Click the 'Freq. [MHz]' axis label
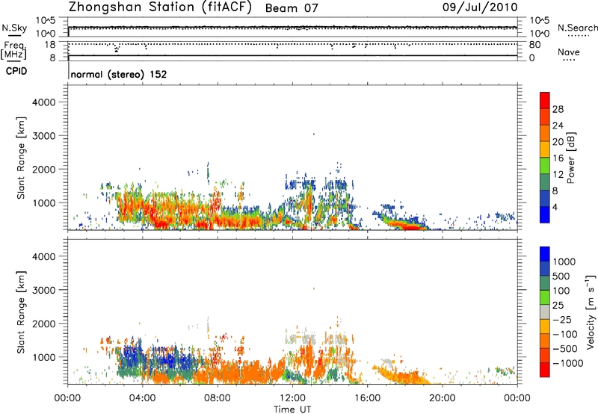Image resolution: width=598 pixels, height=414 pixels. pyautogui.click(x=13, y=50)
